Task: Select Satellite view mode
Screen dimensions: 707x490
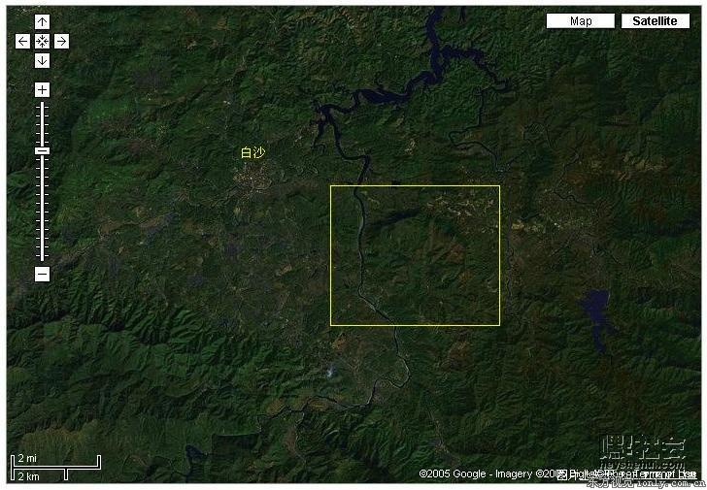Action: [x=656, y=21]
